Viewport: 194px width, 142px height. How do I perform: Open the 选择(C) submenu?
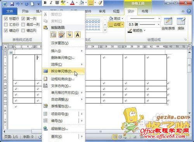pos(63,64)
